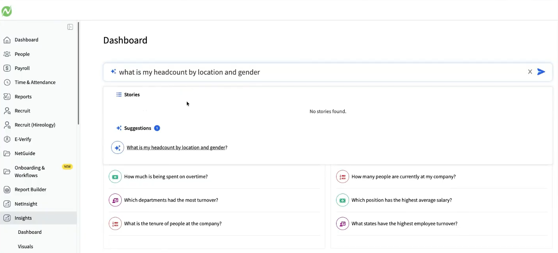Click the icon beside states turnover question
558x253 pixels.
pyautogui.click(x=342, y=224)
